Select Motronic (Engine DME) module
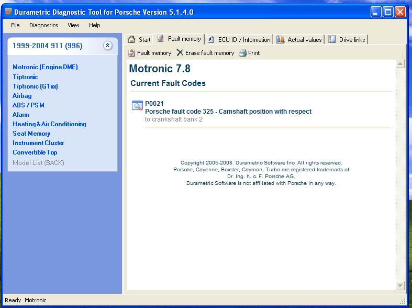The height and width of the screenshot is (308, 412). [x=45, y=67]
